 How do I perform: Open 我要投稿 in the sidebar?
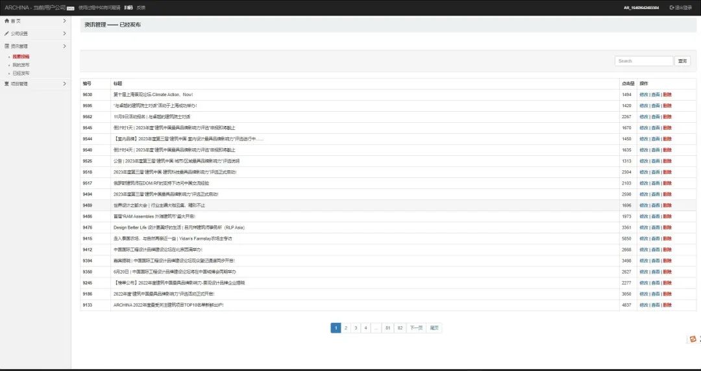21,57
